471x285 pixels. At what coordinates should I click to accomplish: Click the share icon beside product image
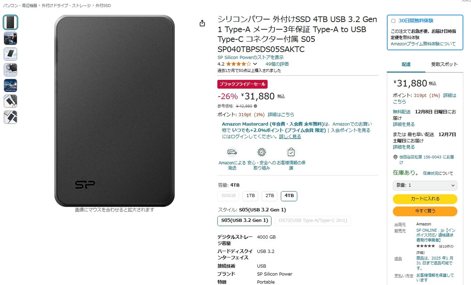(202, 23)
